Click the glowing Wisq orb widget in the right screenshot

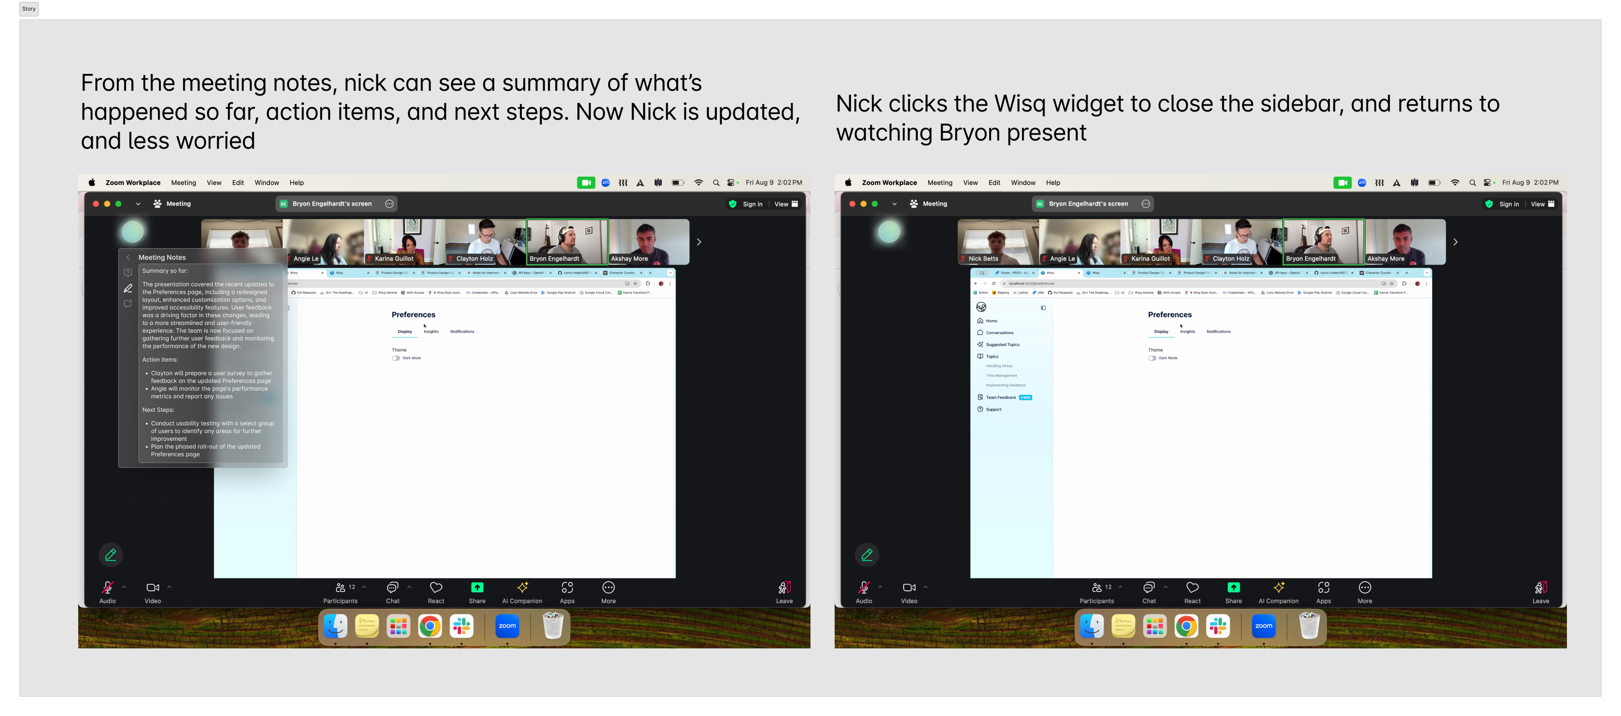pos(889,232)
